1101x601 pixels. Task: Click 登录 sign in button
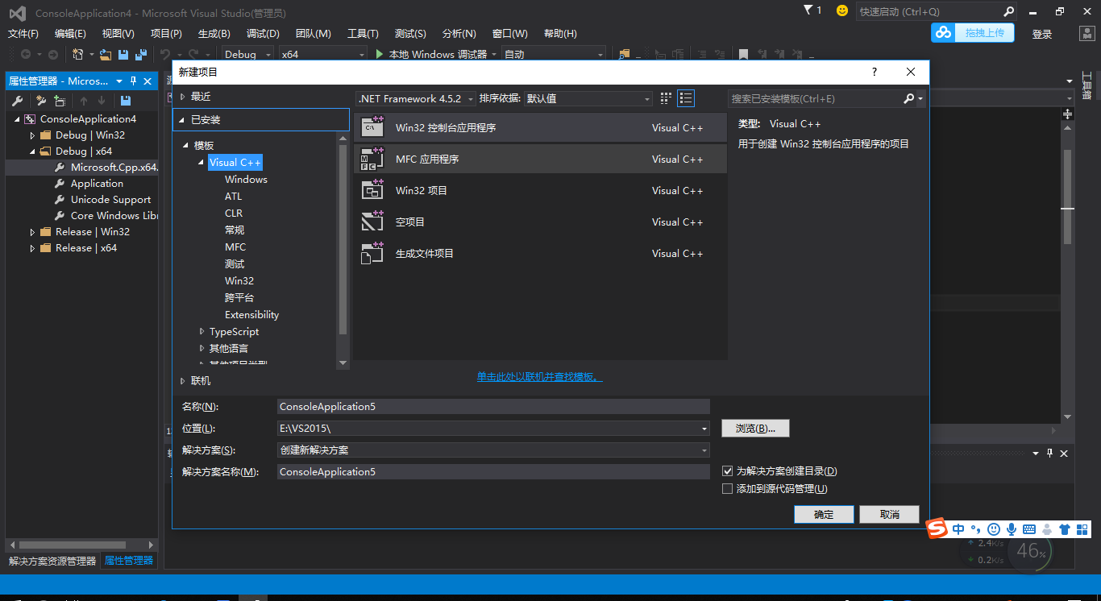coord(1042,34)
